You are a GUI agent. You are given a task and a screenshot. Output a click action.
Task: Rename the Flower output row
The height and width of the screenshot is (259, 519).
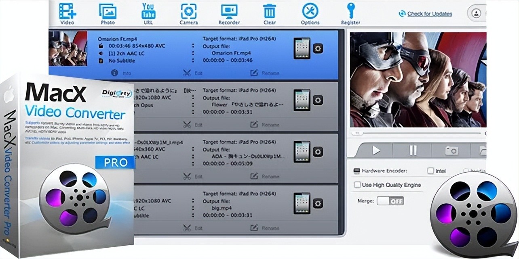pyautogui.click(x=265, y=125)
